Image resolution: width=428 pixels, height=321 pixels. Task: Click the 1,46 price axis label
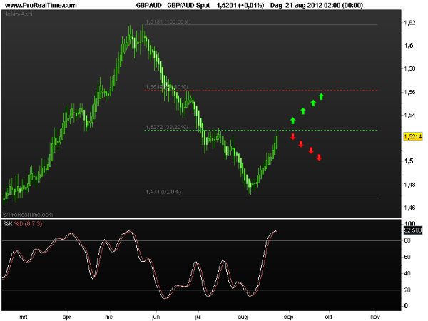click(409, 208)
